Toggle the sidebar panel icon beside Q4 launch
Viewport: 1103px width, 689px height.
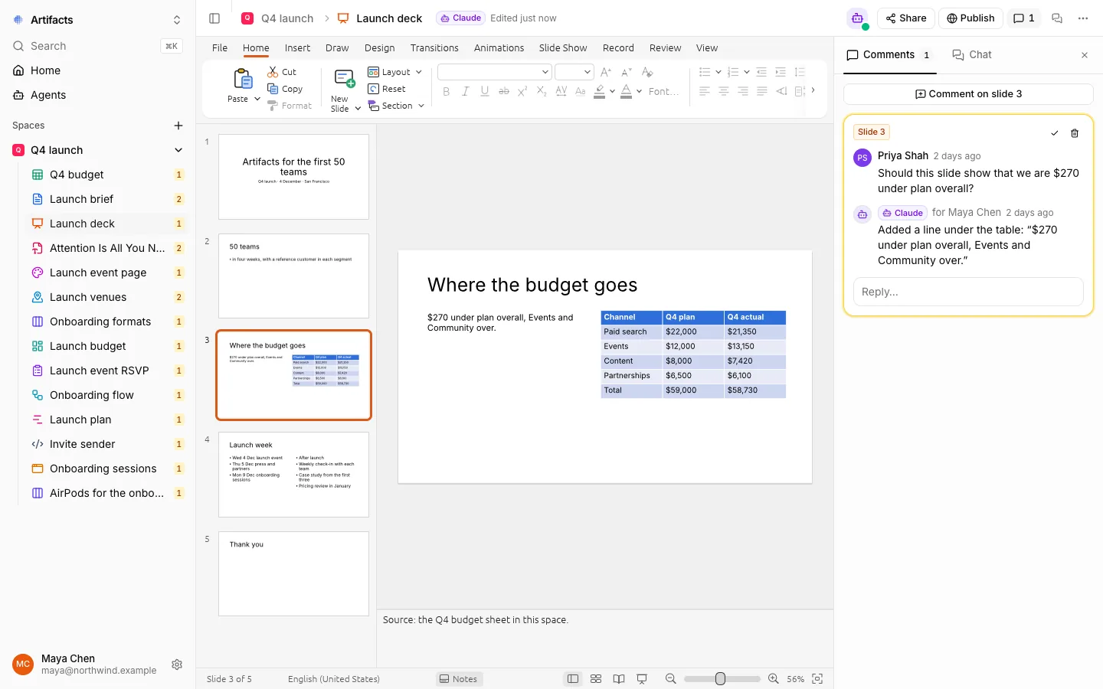pos(214,18)
